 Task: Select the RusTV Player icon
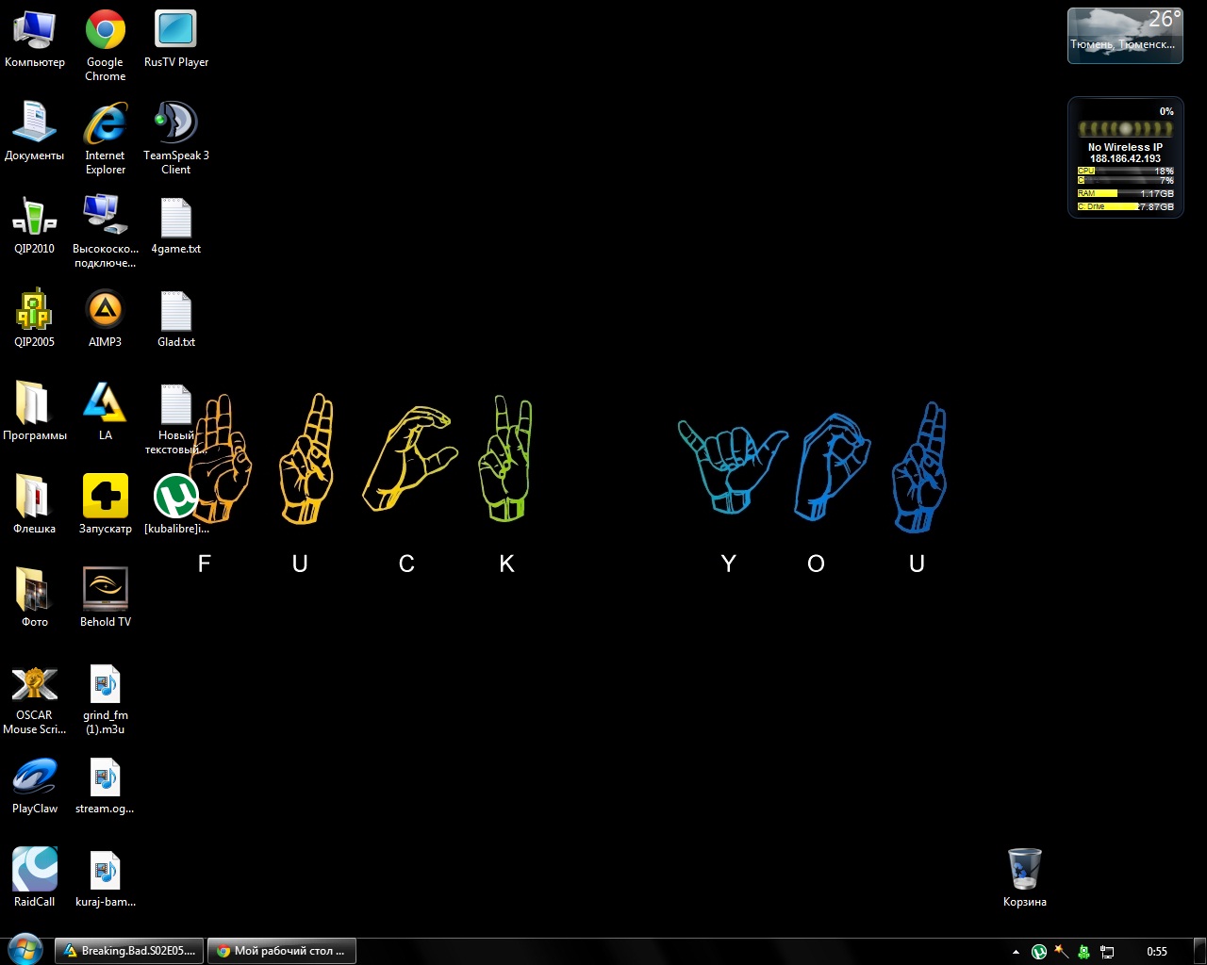pyautogui.click(x=175, y=31)
